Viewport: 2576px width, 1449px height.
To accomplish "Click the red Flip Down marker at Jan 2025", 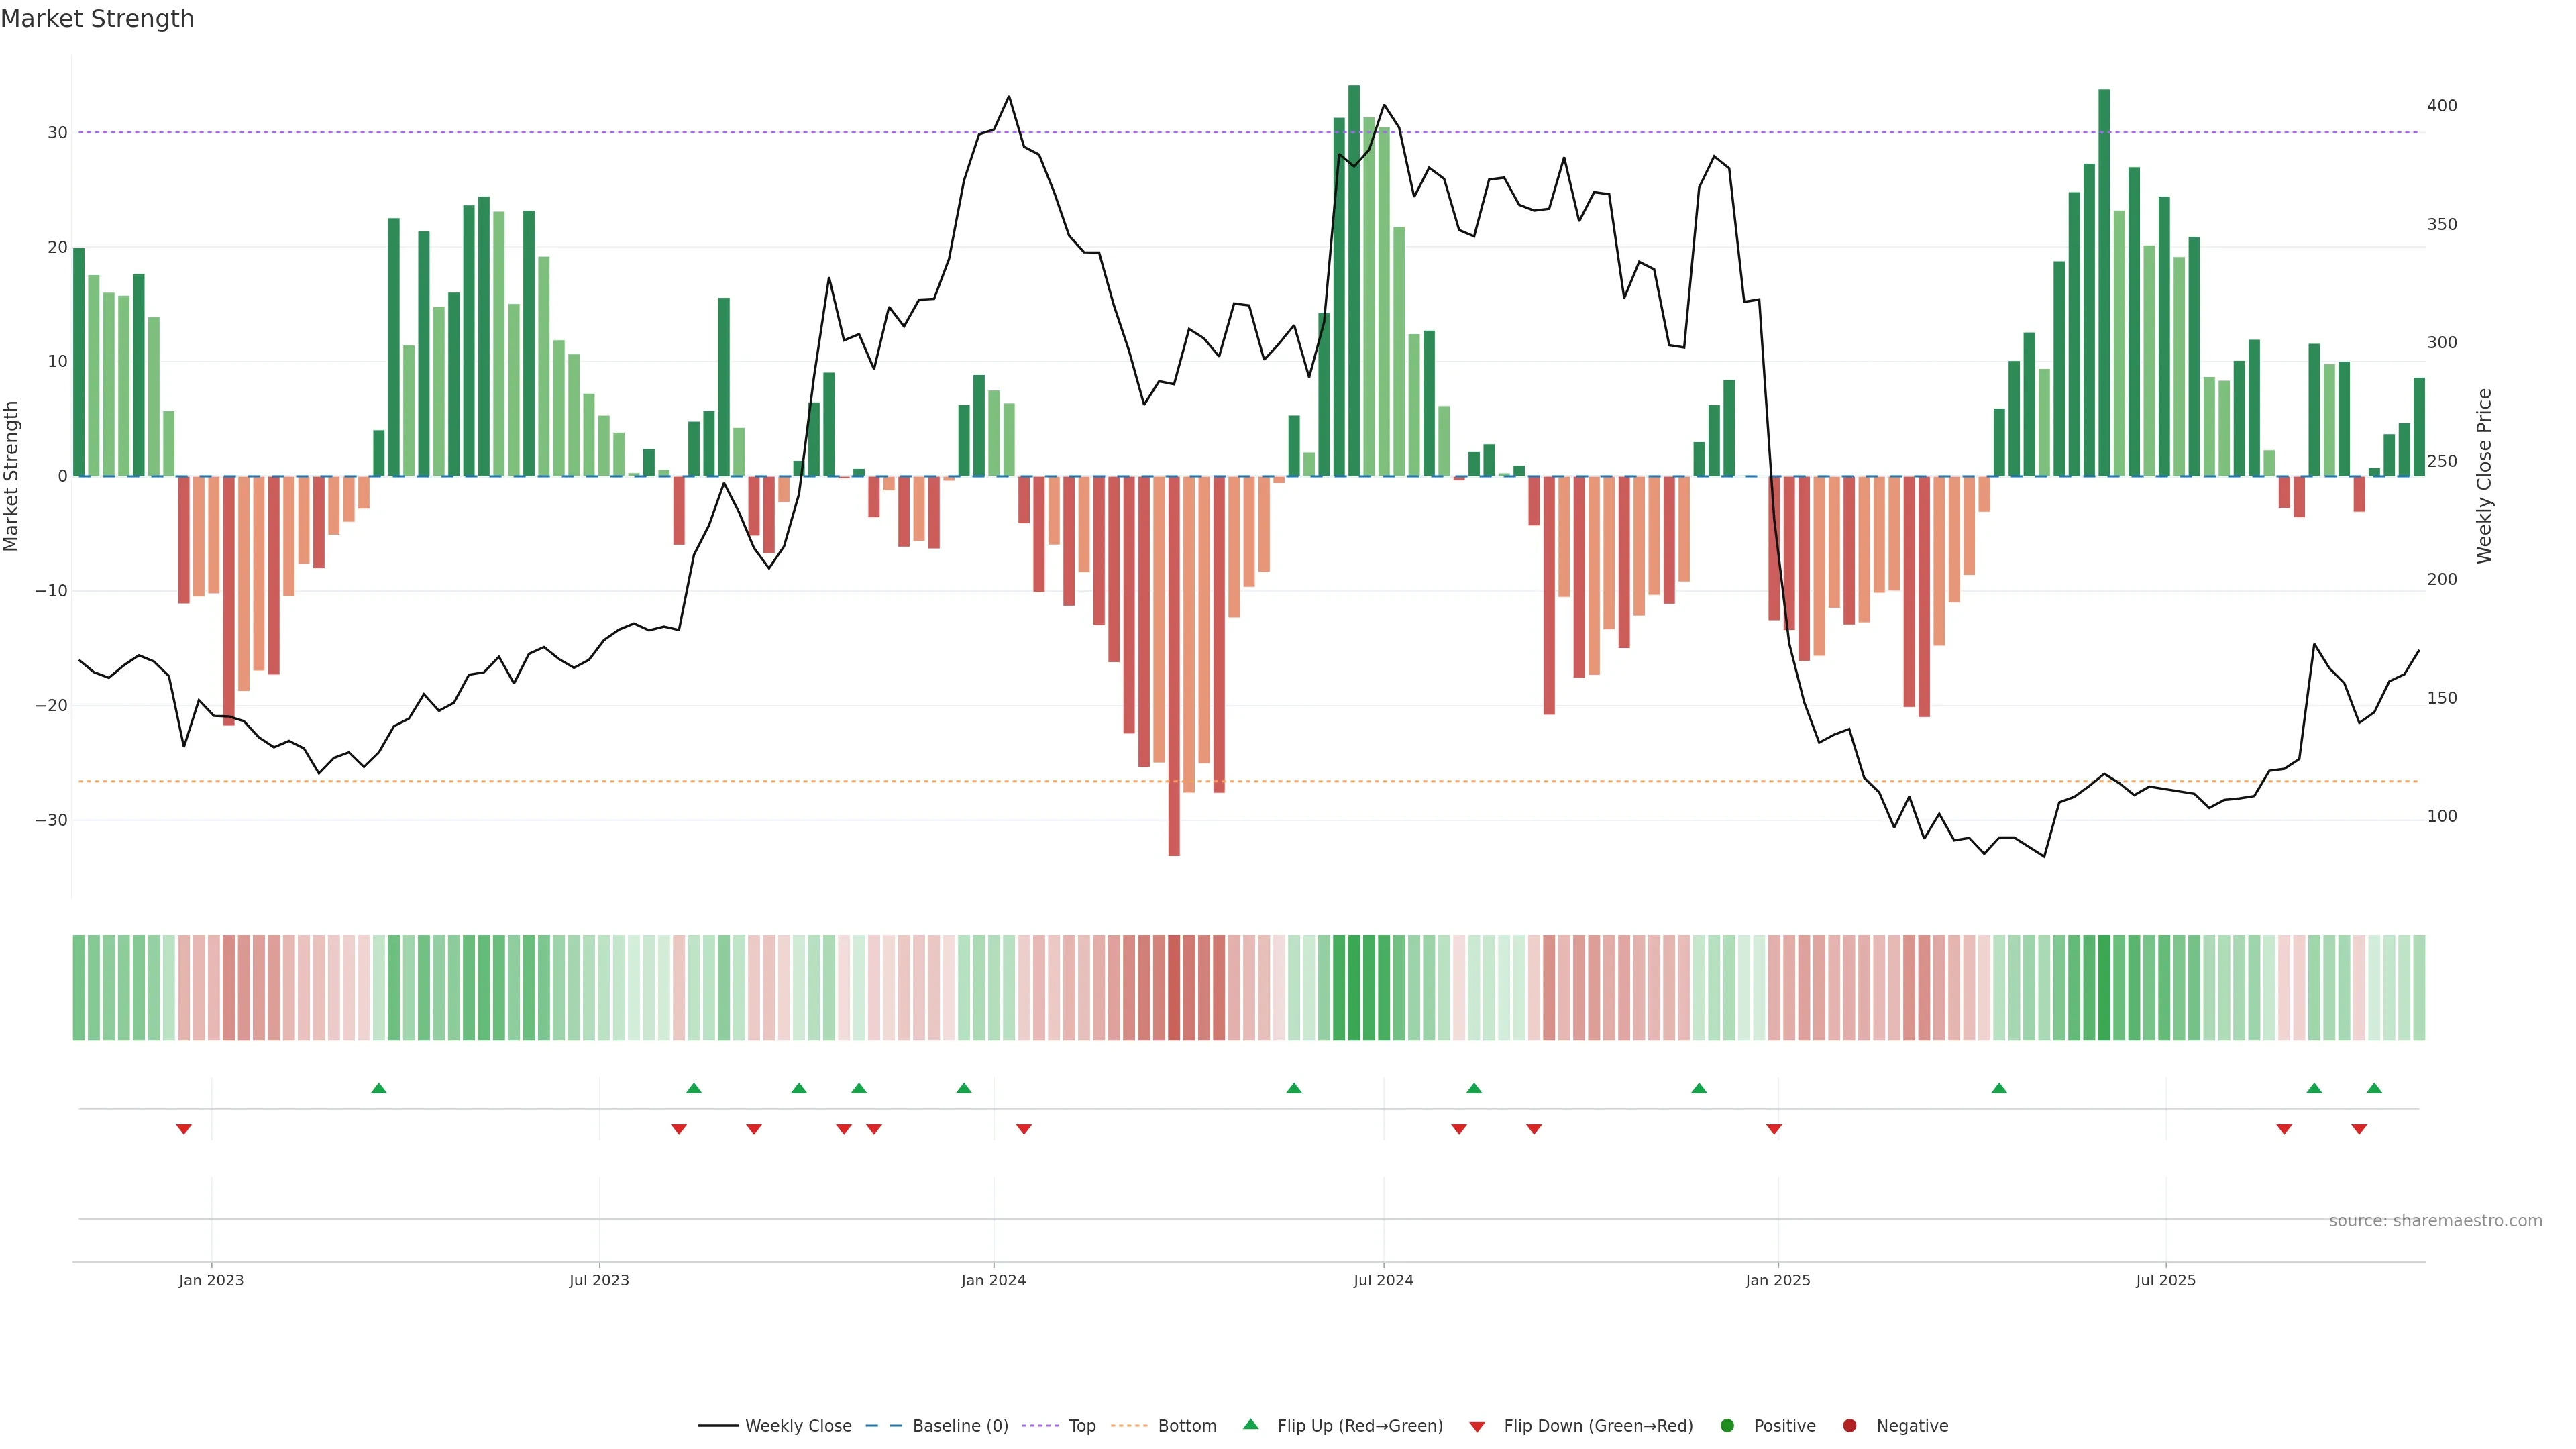I will coord(1774,1129).
